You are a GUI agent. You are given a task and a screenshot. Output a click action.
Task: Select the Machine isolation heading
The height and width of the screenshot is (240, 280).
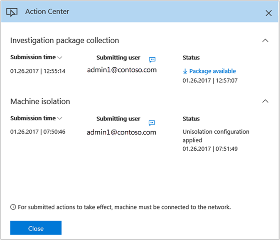click(40, 101)
